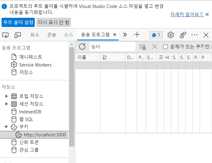This screenshot has height=163, width=212.
Task: Click the 세션 저장소 grid icon
Action: 14,104
